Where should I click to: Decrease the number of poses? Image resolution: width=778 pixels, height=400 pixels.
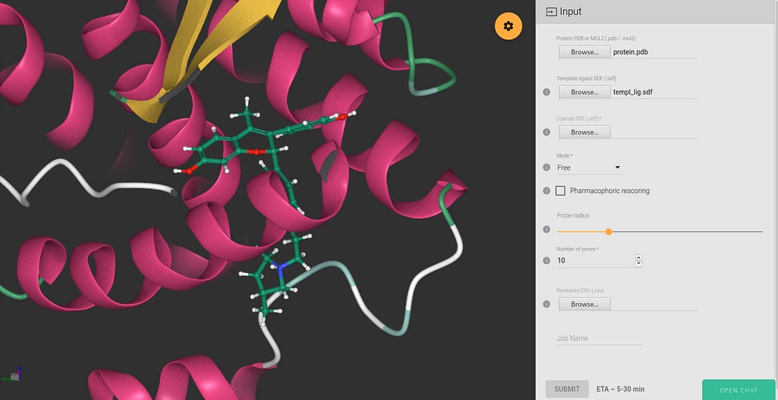click(x=638, y=263)
